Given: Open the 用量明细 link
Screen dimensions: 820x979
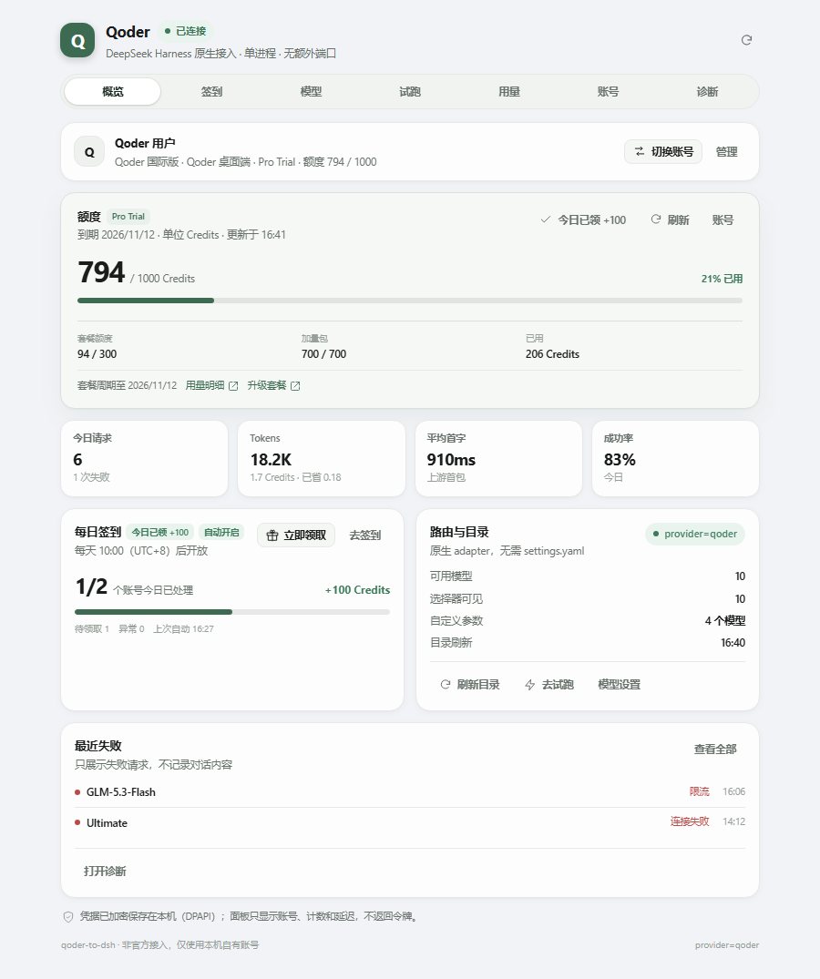Looking at the screenshot, I should (211, 385).
